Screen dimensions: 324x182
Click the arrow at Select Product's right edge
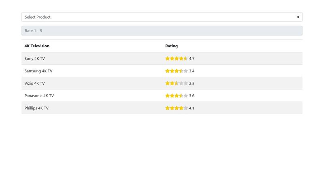tap(298, 17)
